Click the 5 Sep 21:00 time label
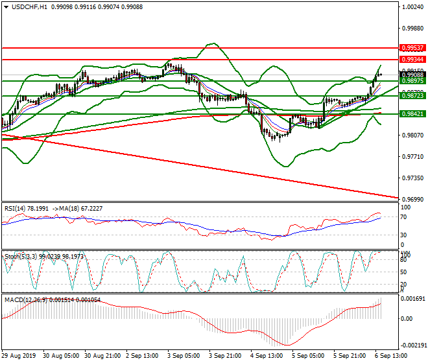428x363 pixels. pos(350,356)
